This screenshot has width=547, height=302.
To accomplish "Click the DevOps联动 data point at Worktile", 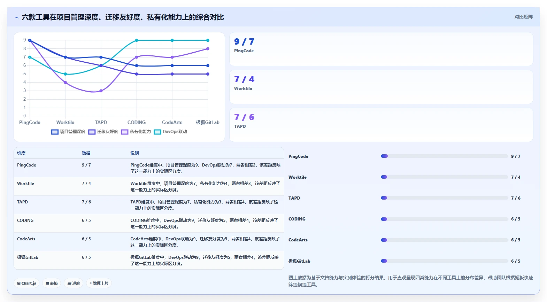I will coord(65,74).
